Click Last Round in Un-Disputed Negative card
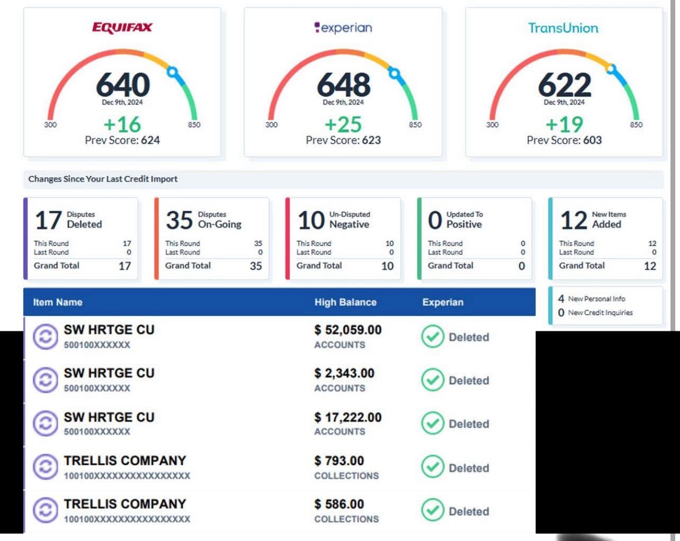 [x=314, y=253]
